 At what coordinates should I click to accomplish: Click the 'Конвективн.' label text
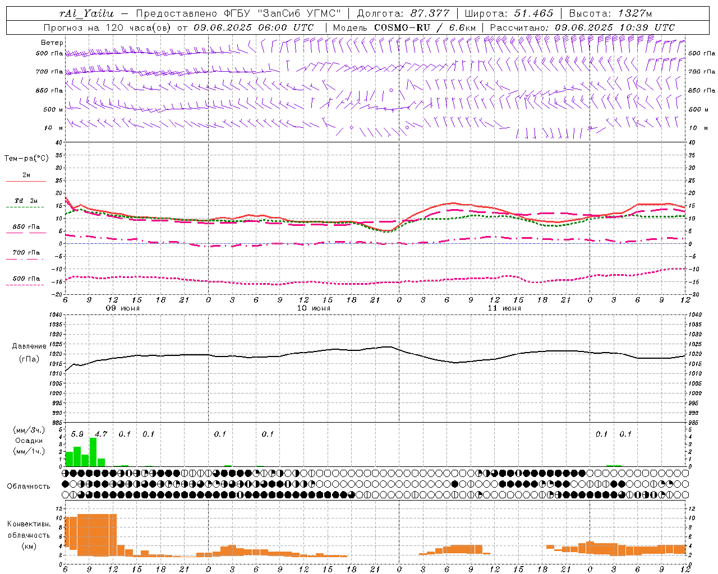pos(29,524)
